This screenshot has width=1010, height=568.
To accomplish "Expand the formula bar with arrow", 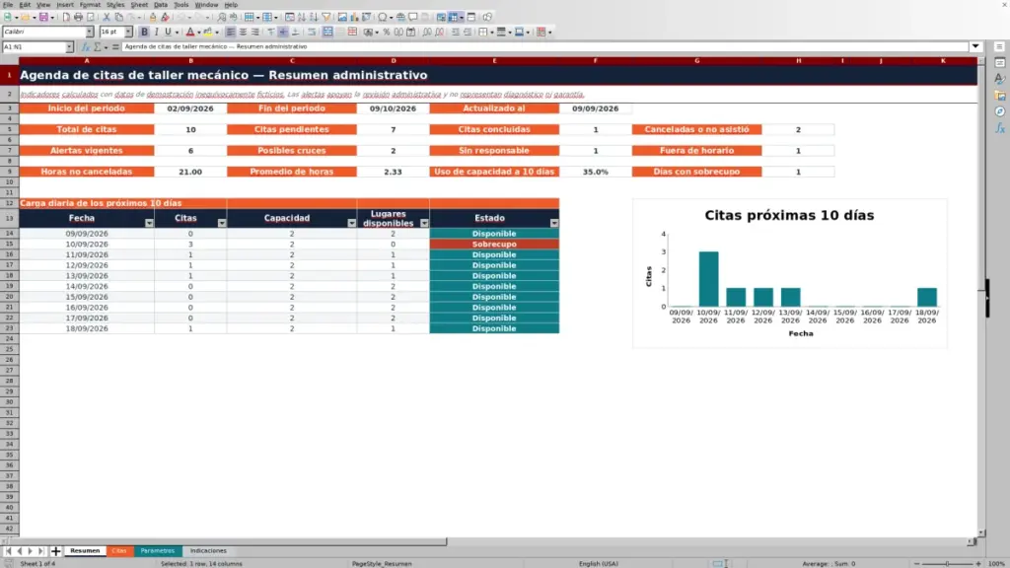I will pos(975,46).
